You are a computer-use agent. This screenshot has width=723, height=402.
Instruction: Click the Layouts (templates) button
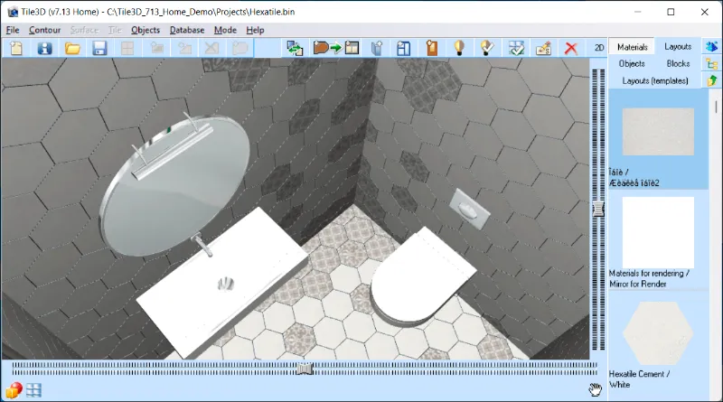point(655,81)
